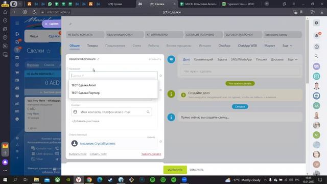
Task: Open Google Chrome from the taskbar
Action: tap(89, 180)
